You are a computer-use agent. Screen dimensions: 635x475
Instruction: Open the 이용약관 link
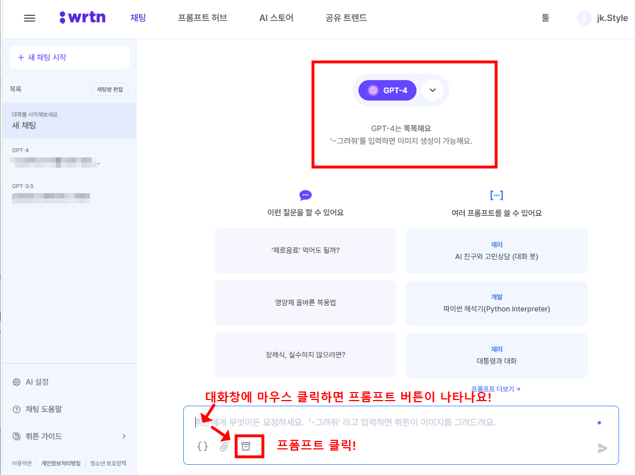22,463
